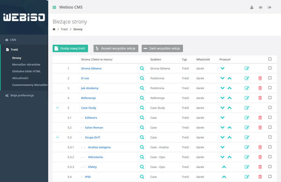Check the select-all checkbox in the table header
Image resolution: width=281 pixels, height=182 pixels.
(x=270, y=59)
